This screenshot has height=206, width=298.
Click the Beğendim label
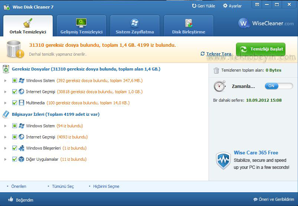pyautogui.click(x=24, y=200)
